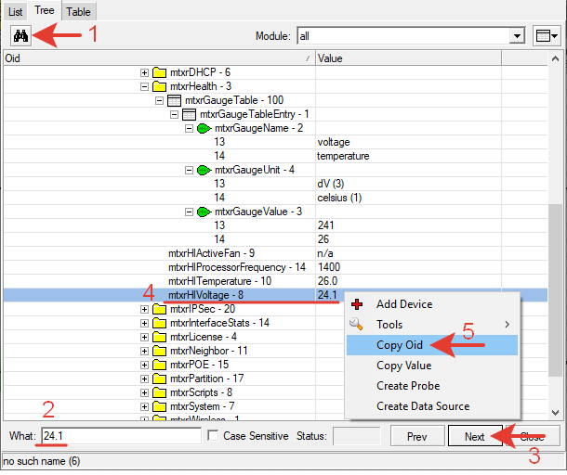567x475 pixels.
Task: Click the green mtxrGaugeValue leaf icon
Action: point(204,212)
